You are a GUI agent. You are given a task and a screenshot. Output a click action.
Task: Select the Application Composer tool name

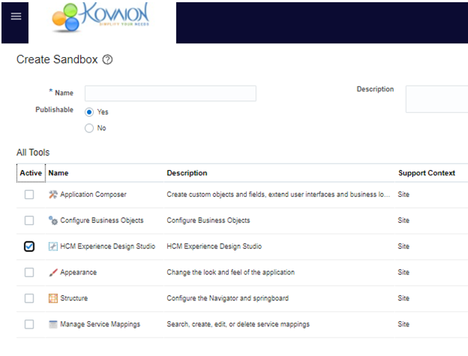[x=93, y=195]
